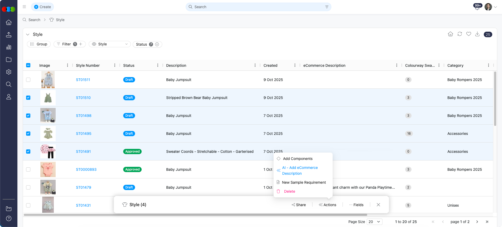Open Created column options menu
Viewport: 502px width, 227px height.
[x=295, y=65]
